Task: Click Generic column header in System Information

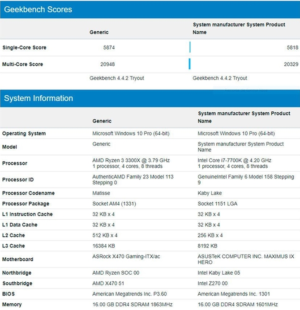Action: coord(102,121)
